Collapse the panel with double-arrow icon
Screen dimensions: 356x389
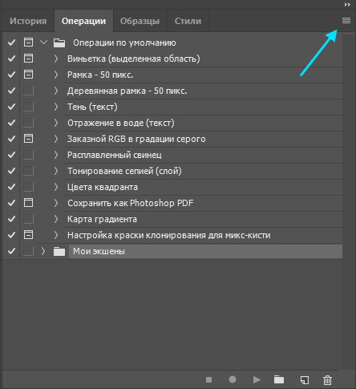point(347,5)
